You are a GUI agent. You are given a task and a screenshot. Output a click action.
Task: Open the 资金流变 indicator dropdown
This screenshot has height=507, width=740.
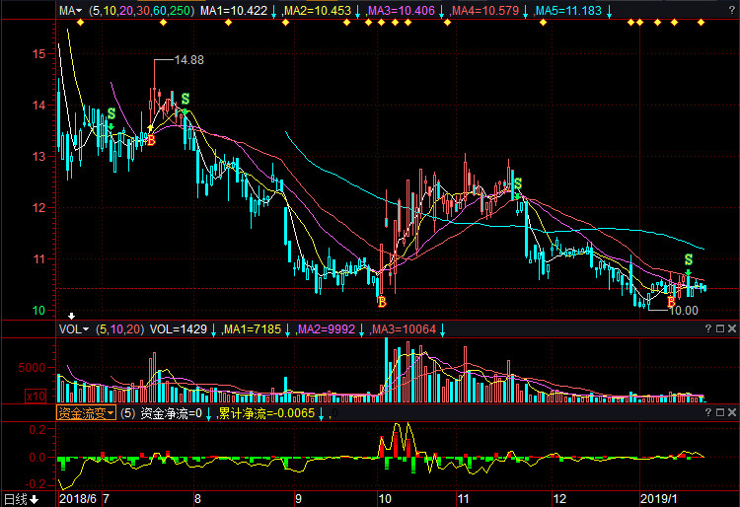pyautogui.click(x=86, y=413)
